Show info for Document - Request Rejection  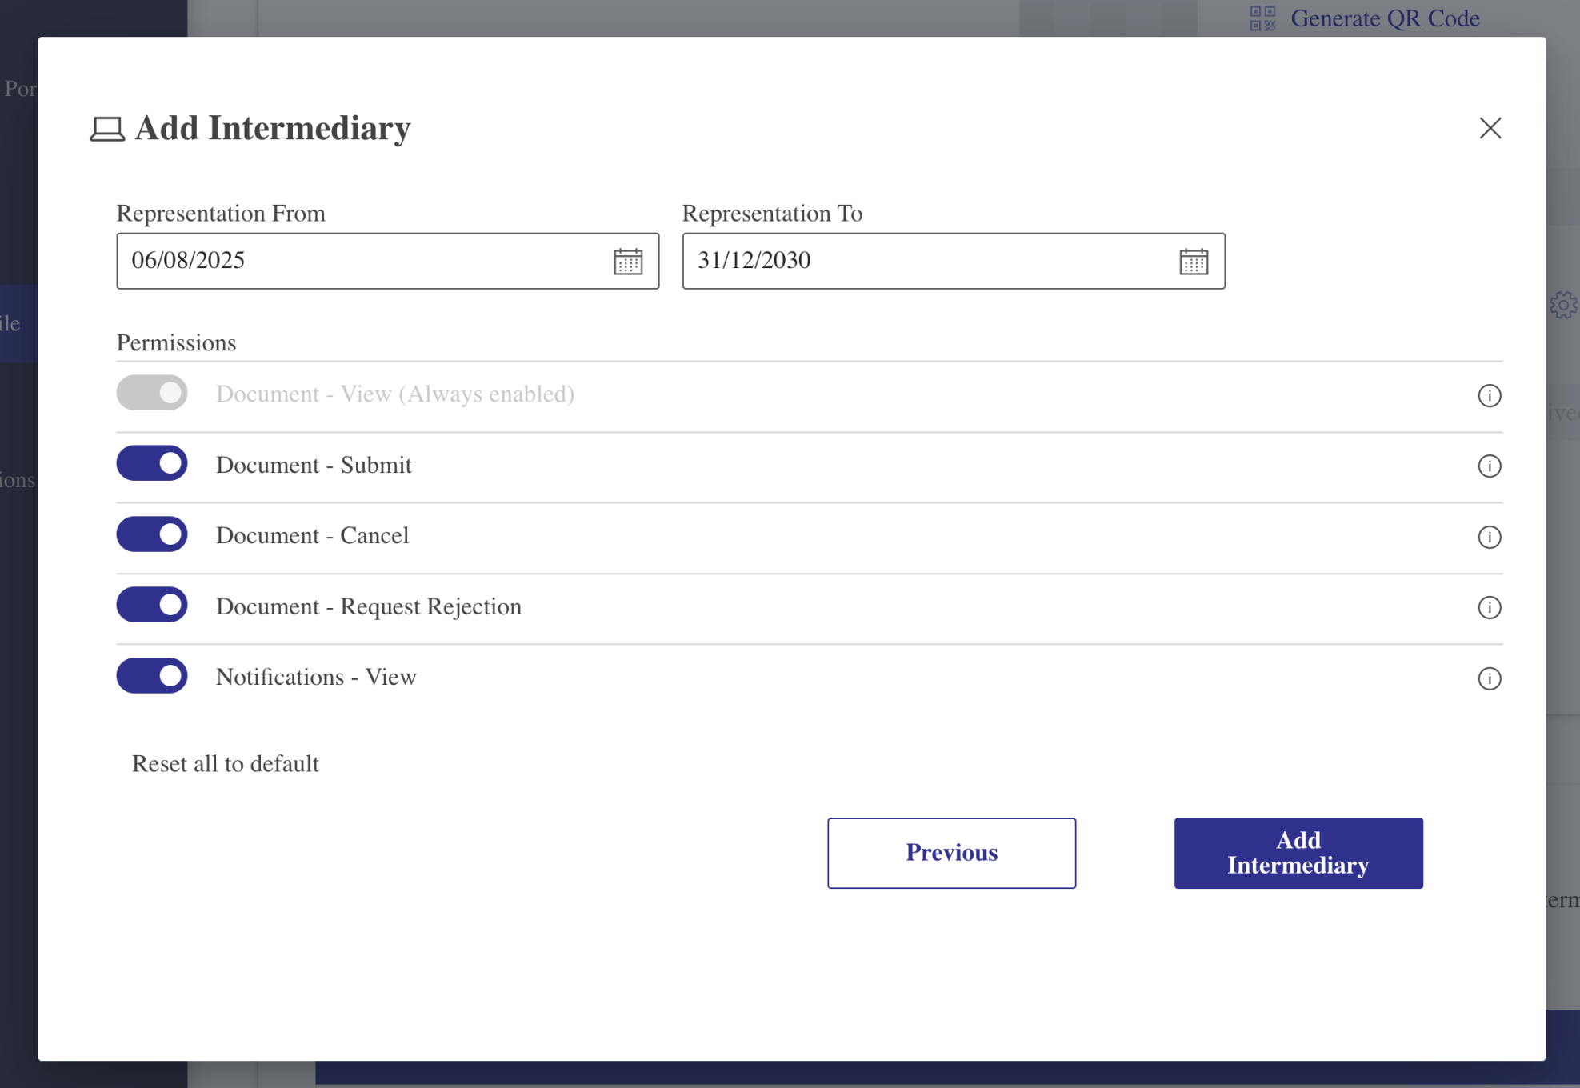(x=1489, y=607)
